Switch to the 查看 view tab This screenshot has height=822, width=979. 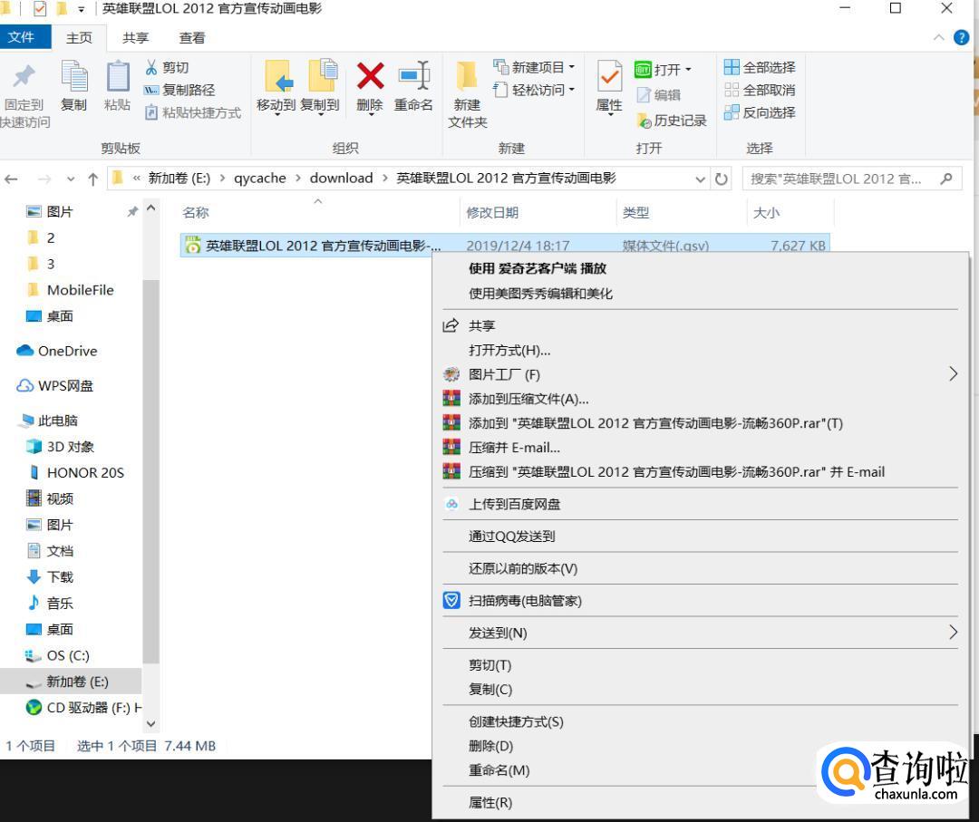coord(191,38)
